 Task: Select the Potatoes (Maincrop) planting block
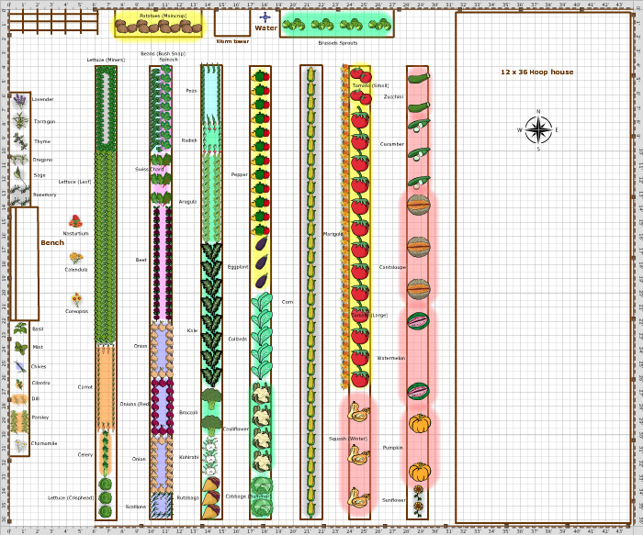pos(158,25)
